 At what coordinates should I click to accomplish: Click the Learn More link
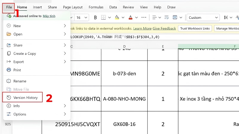[143, 28]
